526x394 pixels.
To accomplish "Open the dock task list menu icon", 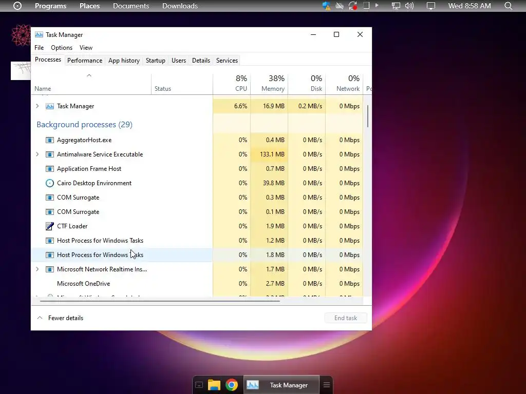I will pos(326,385).
